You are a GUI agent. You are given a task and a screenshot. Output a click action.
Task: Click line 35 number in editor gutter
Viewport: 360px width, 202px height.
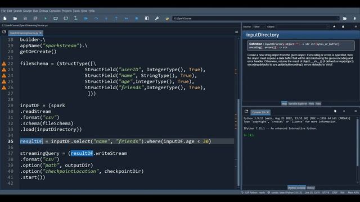[x=10, y=141]
